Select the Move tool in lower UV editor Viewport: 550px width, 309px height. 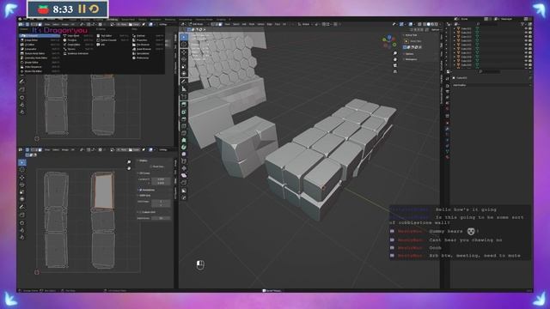pos(22,178)
